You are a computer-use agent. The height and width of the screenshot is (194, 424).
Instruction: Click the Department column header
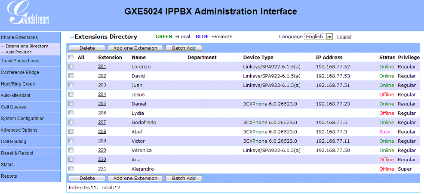tap(202, 57)
